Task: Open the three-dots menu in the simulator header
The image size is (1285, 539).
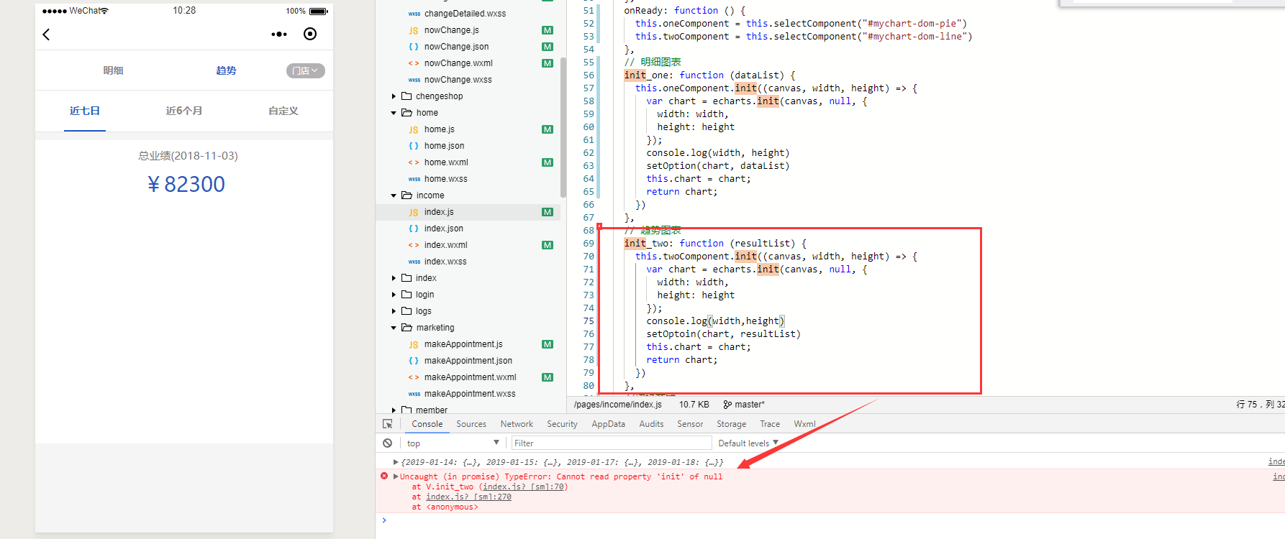Action: (279, 34)
